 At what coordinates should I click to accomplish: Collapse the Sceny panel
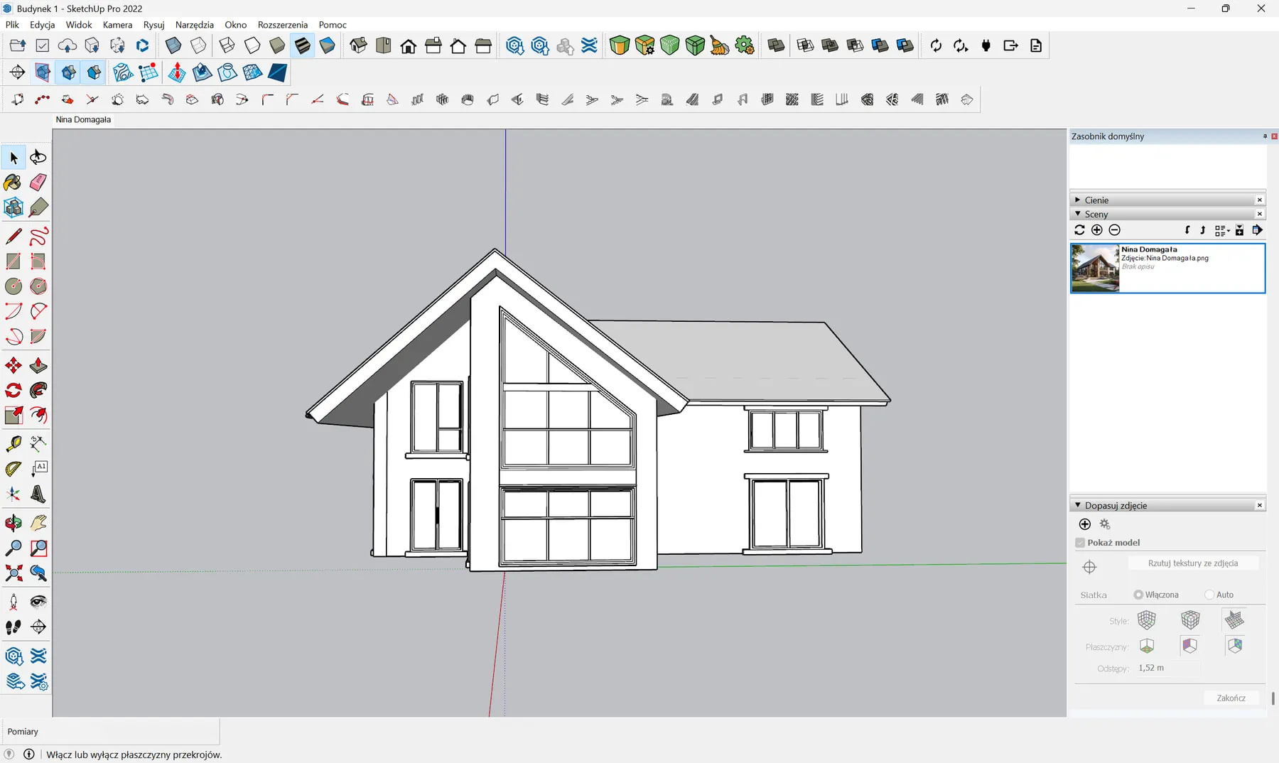(1078, 214)
